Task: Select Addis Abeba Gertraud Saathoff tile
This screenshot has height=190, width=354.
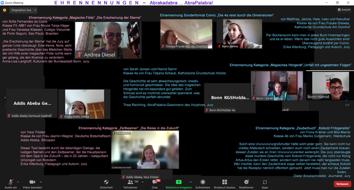Action: (32, 104)
